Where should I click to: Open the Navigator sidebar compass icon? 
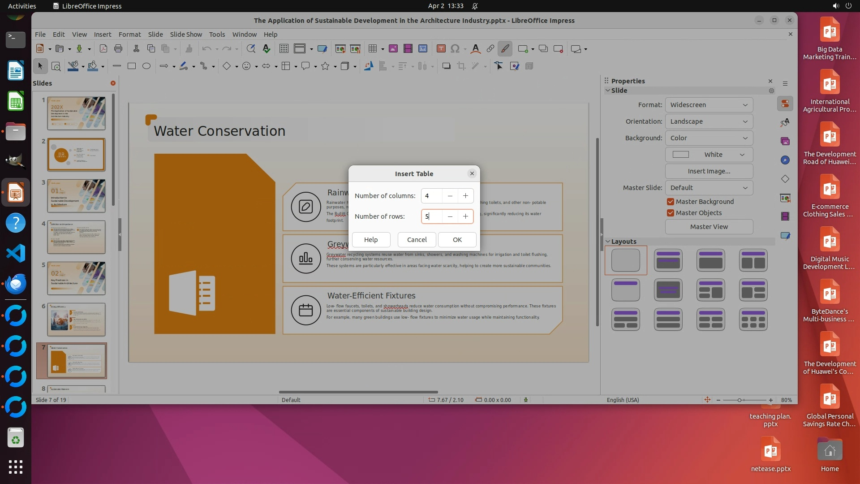(785, 160)
